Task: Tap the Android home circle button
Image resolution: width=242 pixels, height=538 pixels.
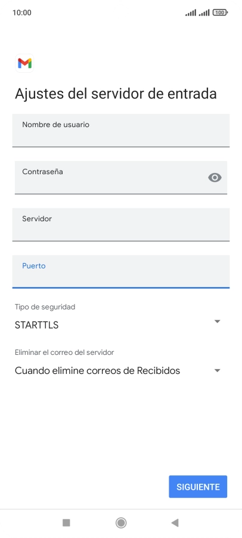Action: point(121,522)
